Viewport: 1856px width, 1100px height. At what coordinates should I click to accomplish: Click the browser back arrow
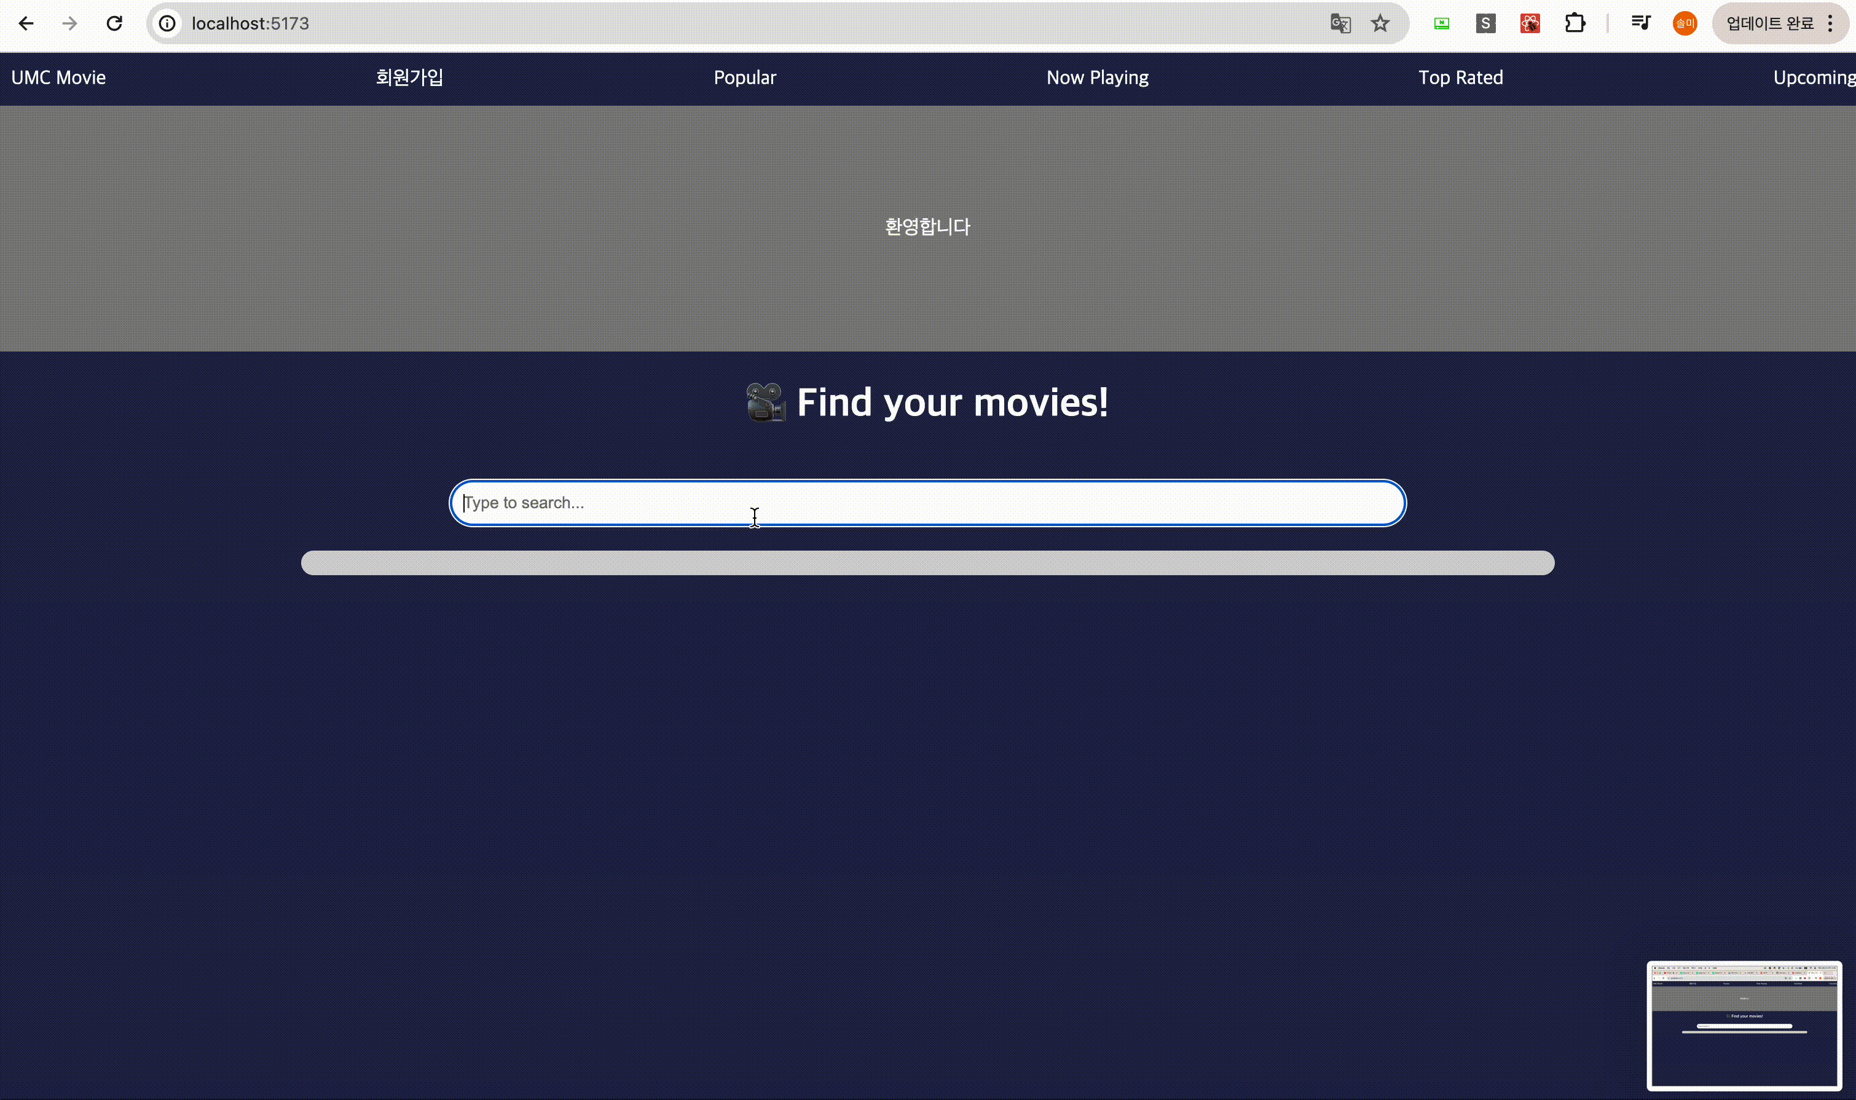pyautogui.click(x=26, y=24)
